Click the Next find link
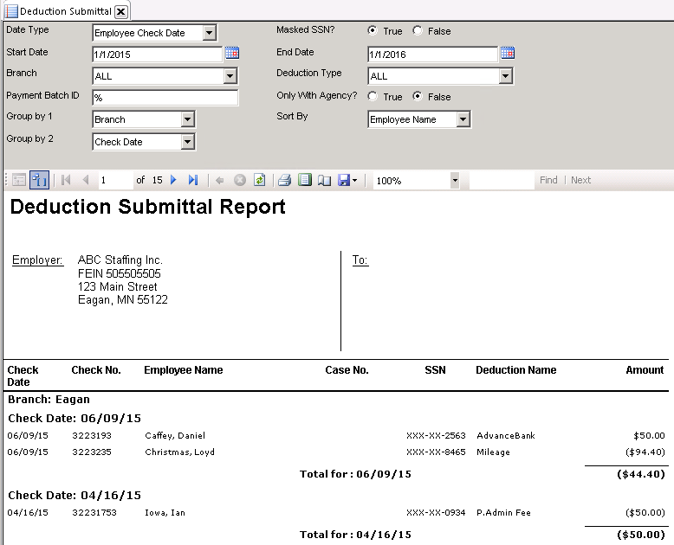The image size is (674, 545). coord(580,180)
